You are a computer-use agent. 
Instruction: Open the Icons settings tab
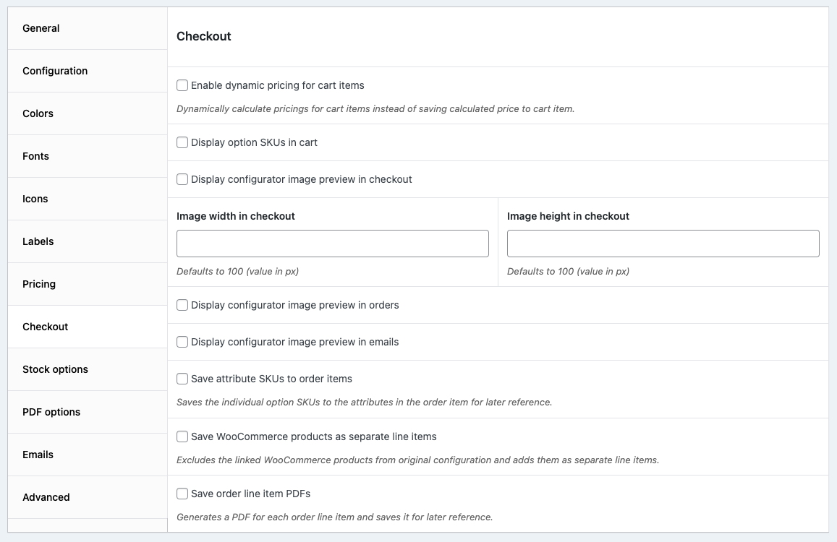(x=35, y=199)
